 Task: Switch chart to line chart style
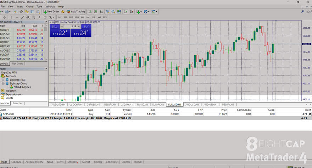(101, 12)
